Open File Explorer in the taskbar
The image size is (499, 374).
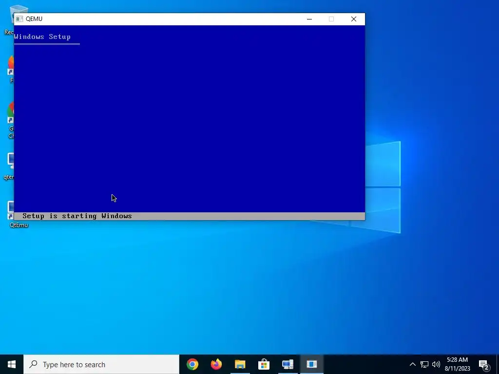tap(240, 364)
